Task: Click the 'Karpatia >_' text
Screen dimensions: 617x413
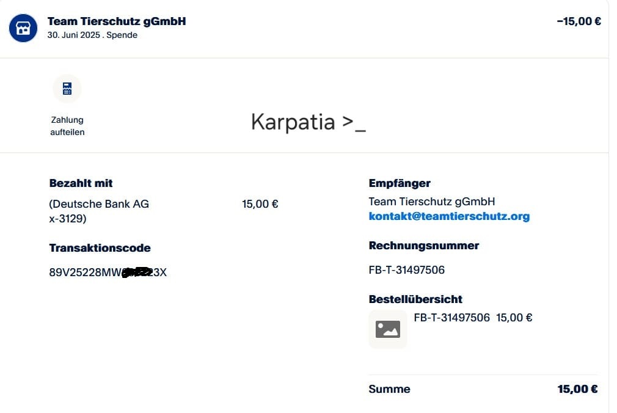Action: point(308,122)
